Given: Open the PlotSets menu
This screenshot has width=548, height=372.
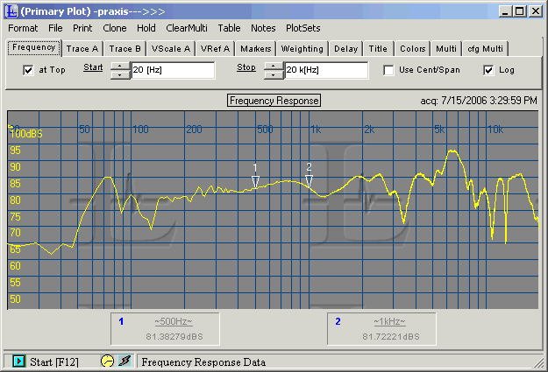Looking at the screenshot, I should (x=303, y=28).
